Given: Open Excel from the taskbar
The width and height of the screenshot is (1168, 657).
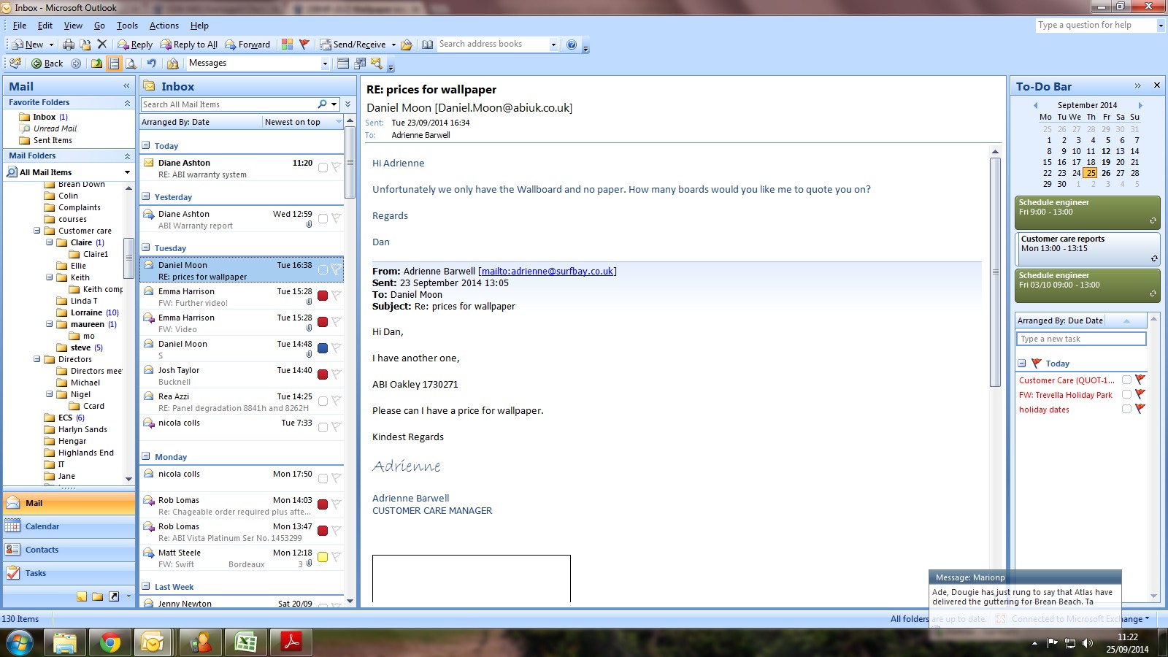Looking at the screenshot, I should coord(246,642).
